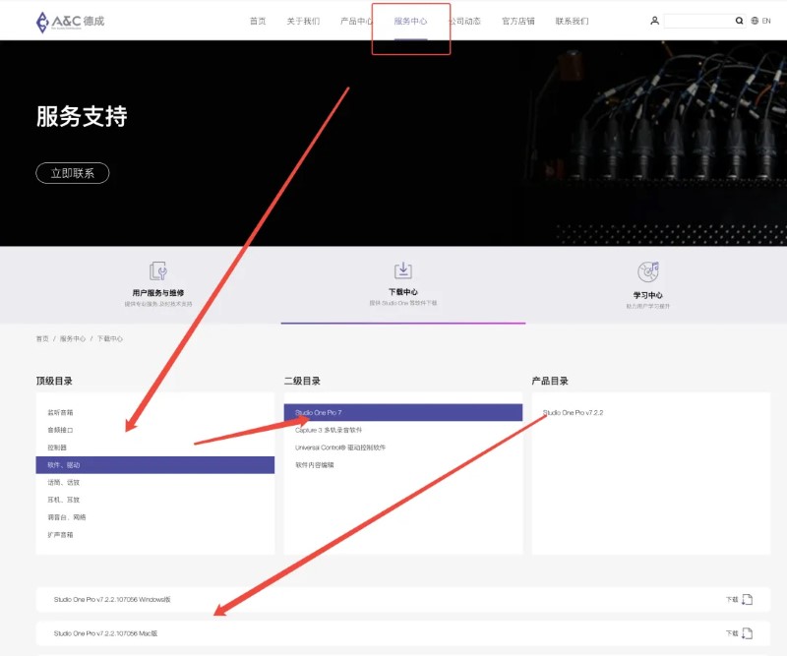This screenshot has width=787, height=656.
Task: Select 音频接口 in the top-level list
Action: click(155, 430)
